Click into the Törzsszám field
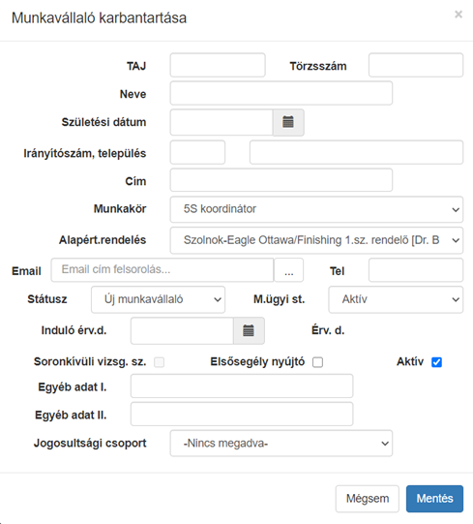This screenshot has width=473, height=524. coord(416,65)
